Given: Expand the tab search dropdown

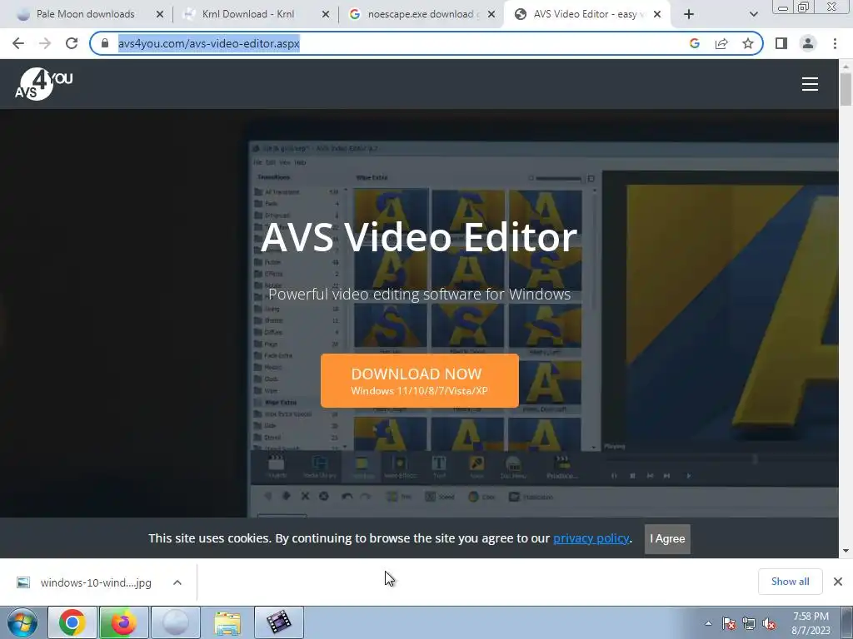Looking at the screenshot, I should click(x=753, y=14).
